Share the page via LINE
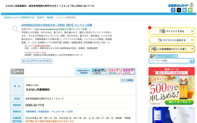Image resolution: width=197 pixels, height=123 pixels. tap(190, 10)
